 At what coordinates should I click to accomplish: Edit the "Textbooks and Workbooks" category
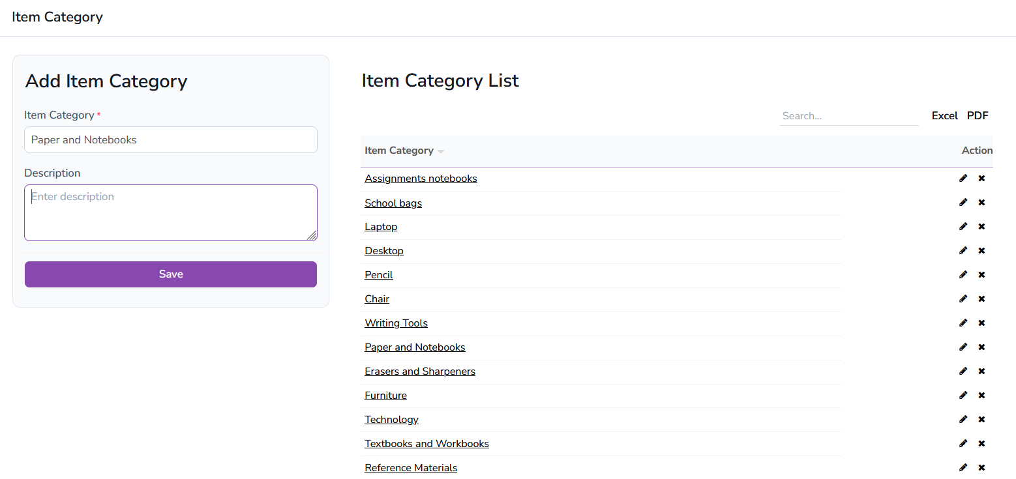tap(963, 443)
